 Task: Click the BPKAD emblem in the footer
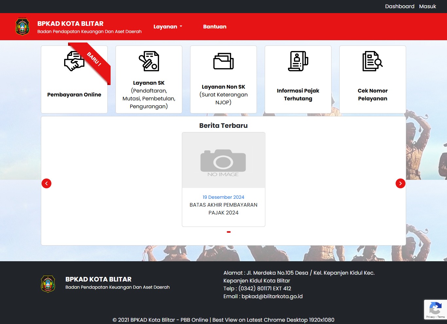(48, 284)
